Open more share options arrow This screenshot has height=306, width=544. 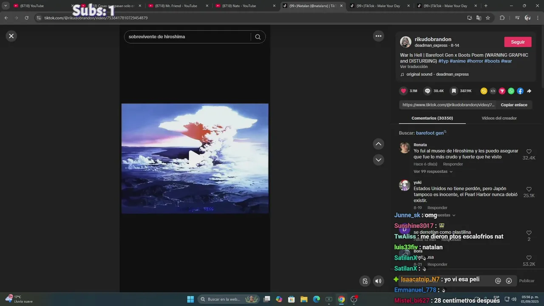(529, 91)
